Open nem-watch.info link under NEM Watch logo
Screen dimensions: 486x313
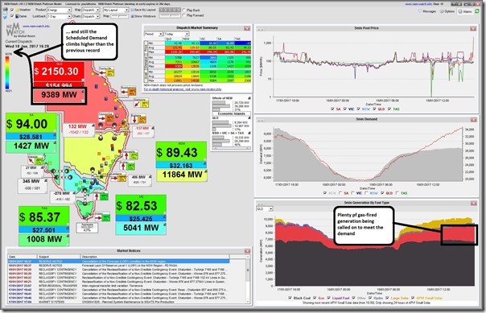point(36,27)
